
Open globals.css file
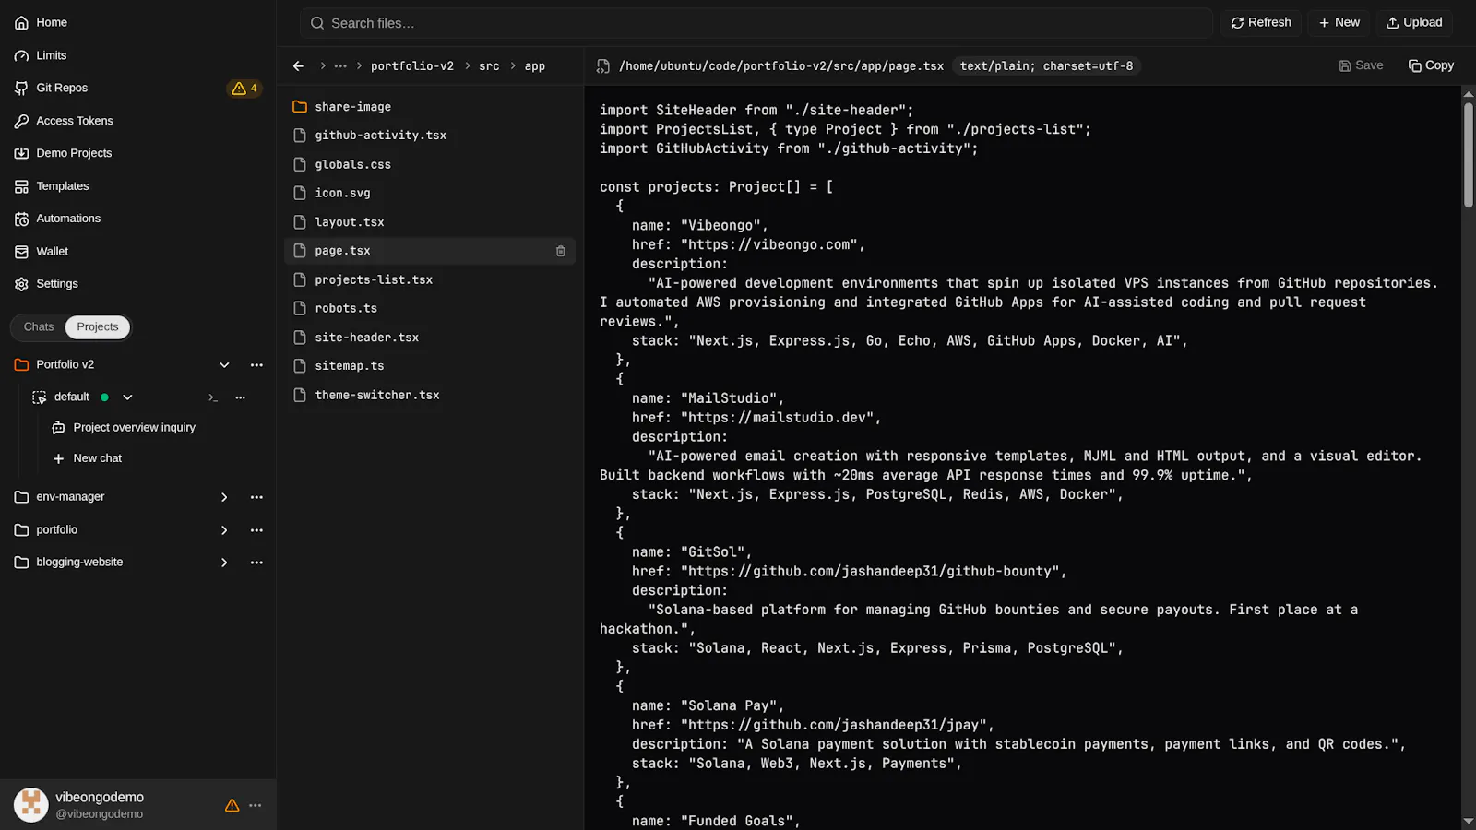click(430, 165)
